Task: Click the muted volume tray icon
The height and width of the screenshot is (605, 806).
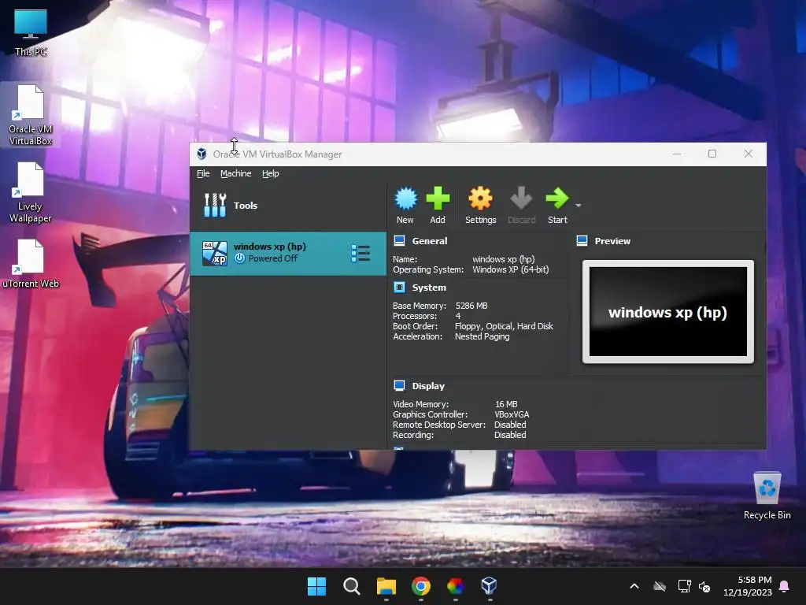Action: [704, 586]
